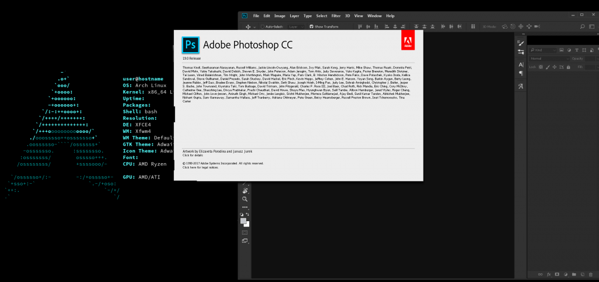Open the Brushes panel icon
Screen dimensions: 599x282
(521, 52)
